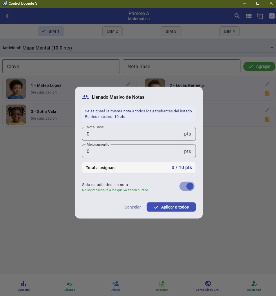Open Consolidado Gral. in bottom navigation
The width and height of the screenshot is (276, 296).
point(208,286)
